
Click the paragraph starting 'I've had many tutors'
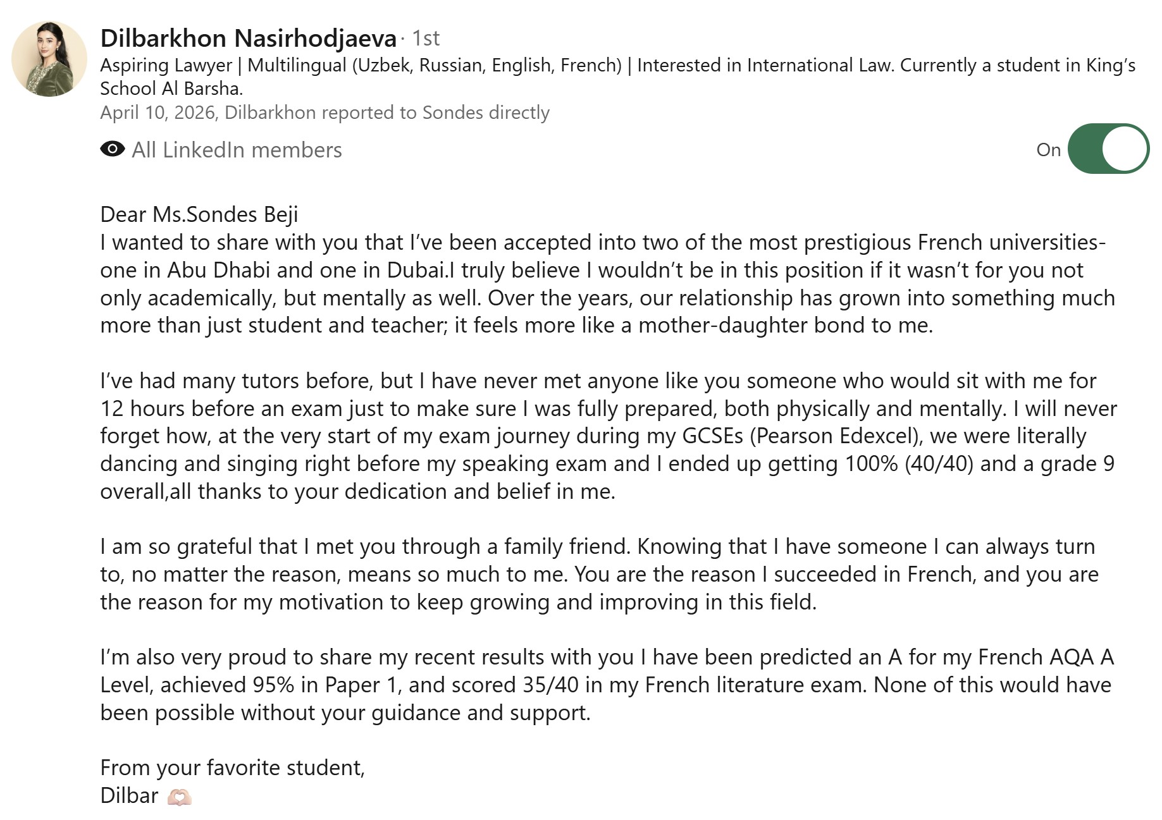[609, 436]
